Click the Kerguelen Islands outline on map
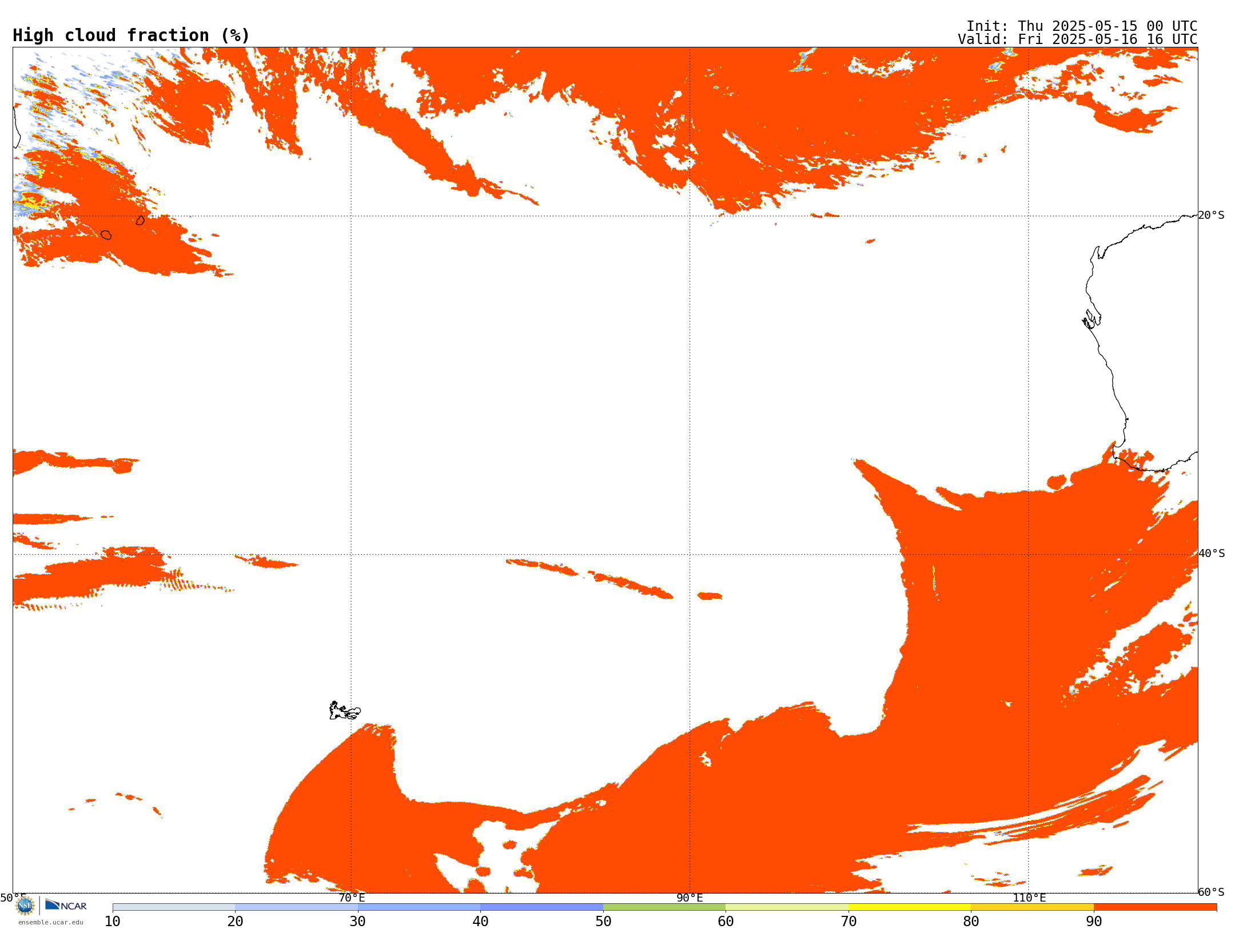 click(x=345, y=711)
